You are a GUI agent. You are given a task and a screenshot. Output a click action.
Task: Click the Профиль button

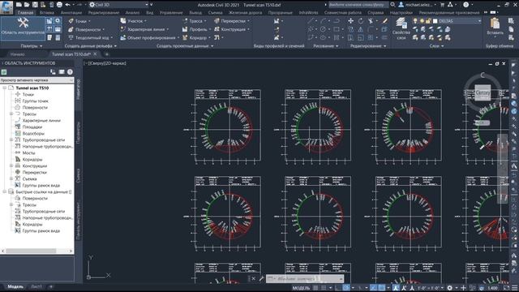(196, 29)
